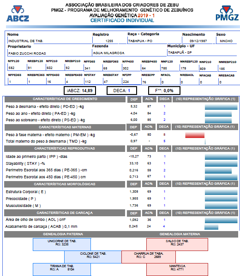Click DECA value 5 for TMD
The width and height of the screenshot is (240, 276).
(x=164, y=141)
